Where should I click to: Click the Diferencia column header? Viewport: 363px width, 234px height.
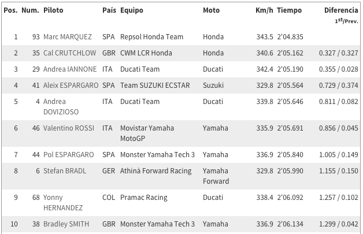[x=341, y=10]
